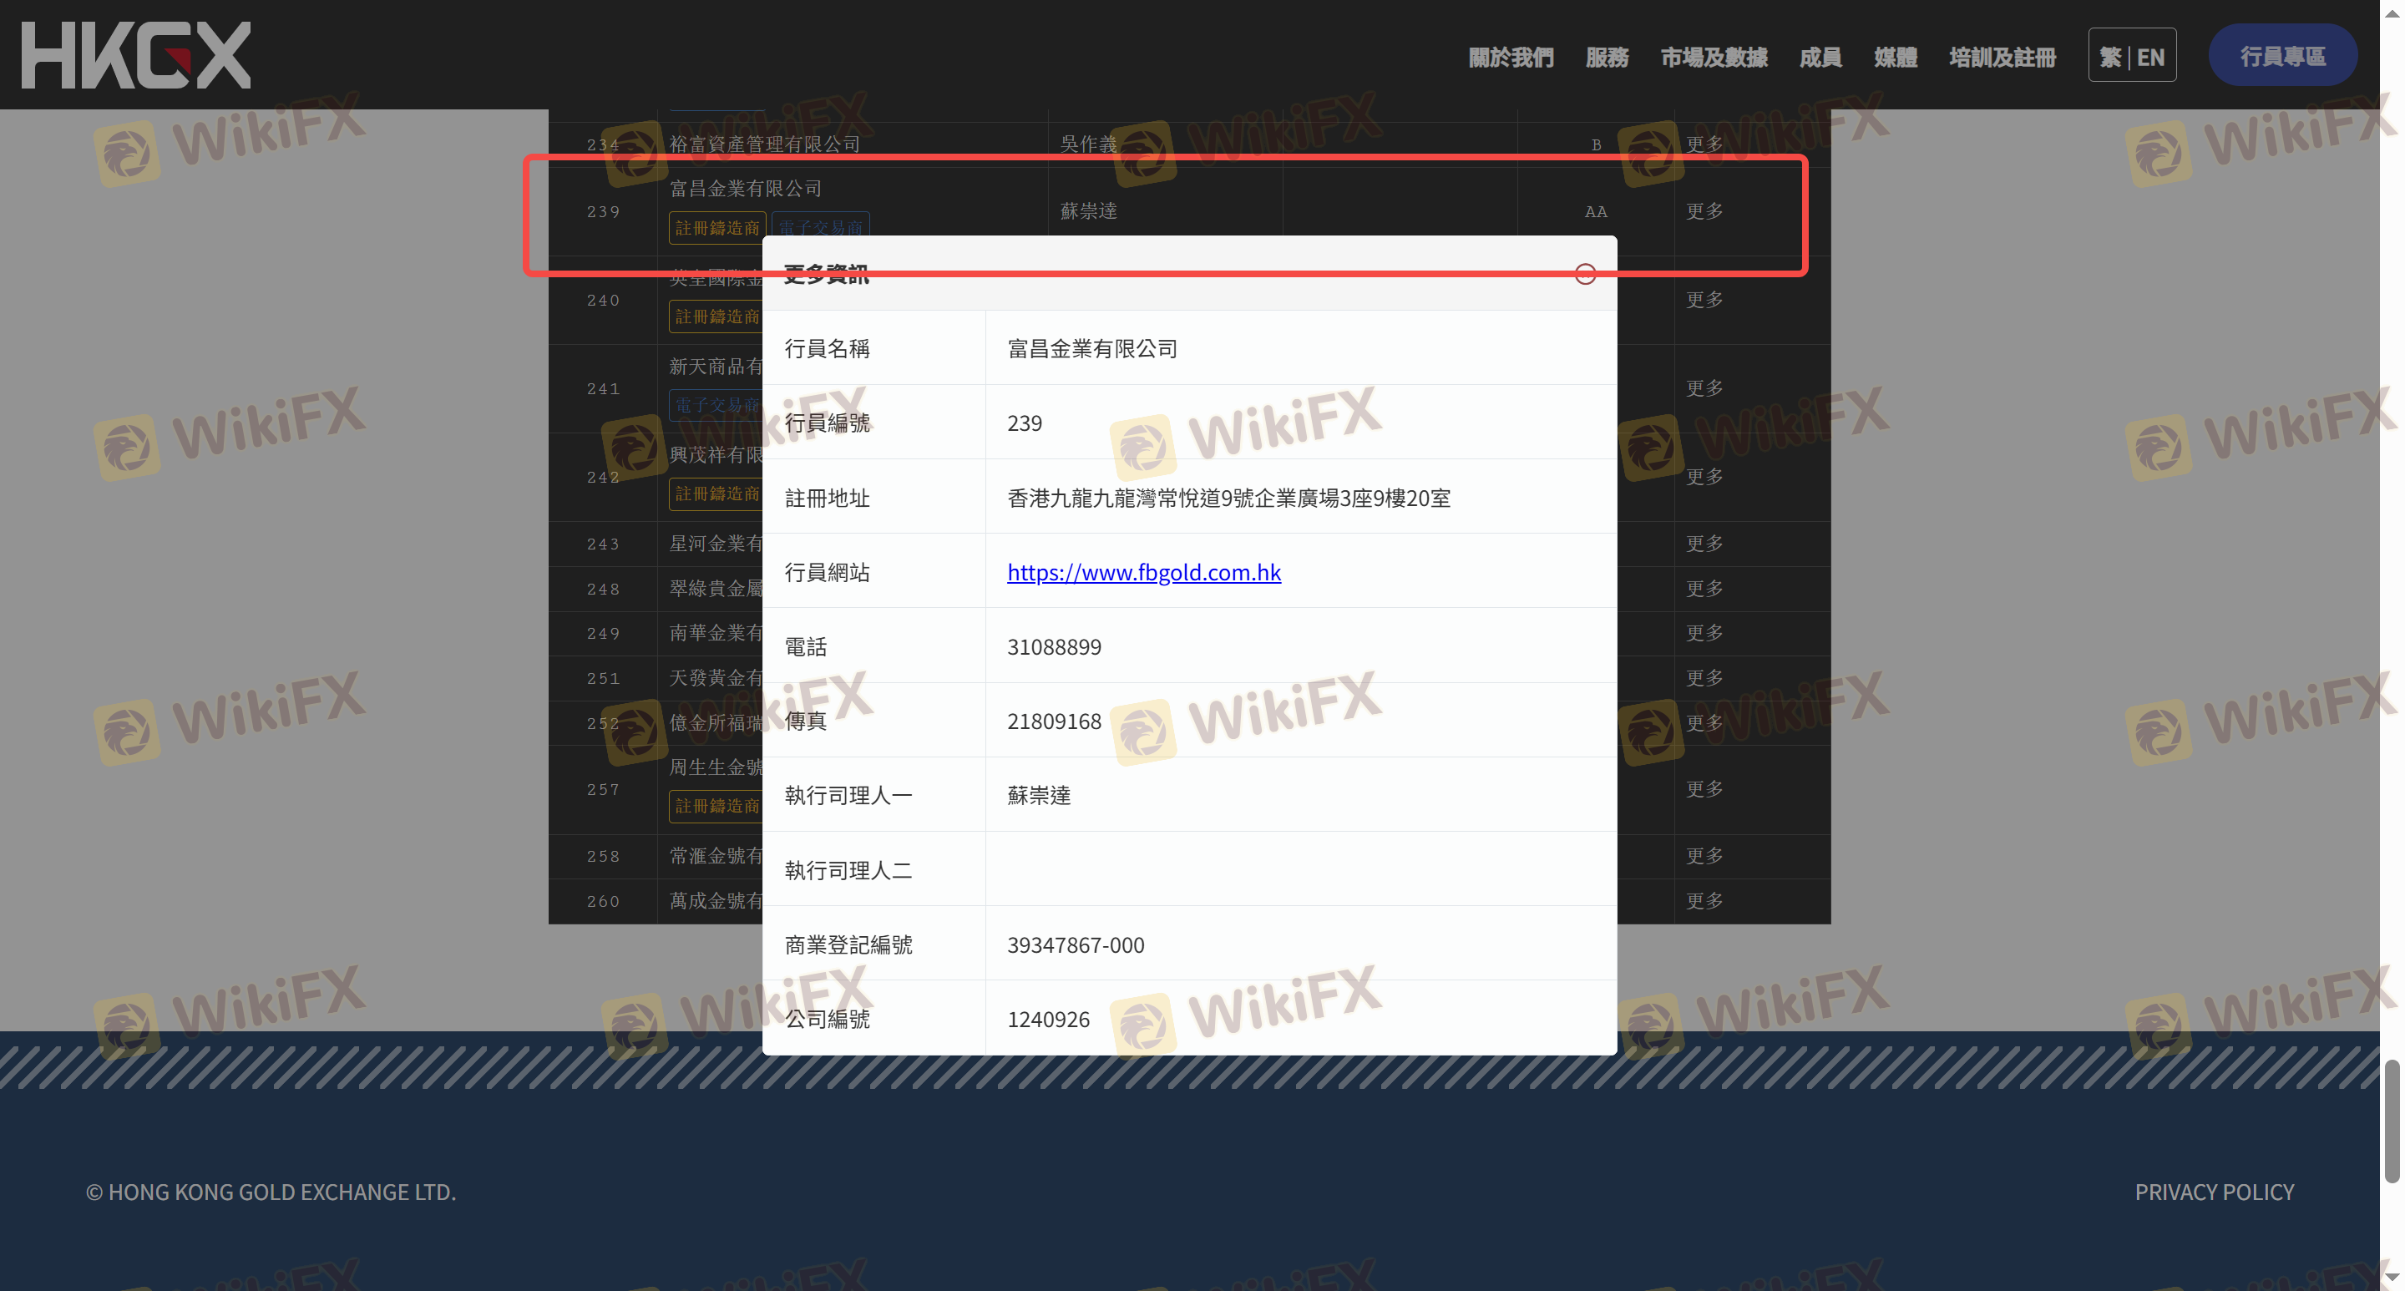This screenshot has width=2405, height=1291.
Task: Click the scrollbar down arrow
Action: pos(2391,1278)
